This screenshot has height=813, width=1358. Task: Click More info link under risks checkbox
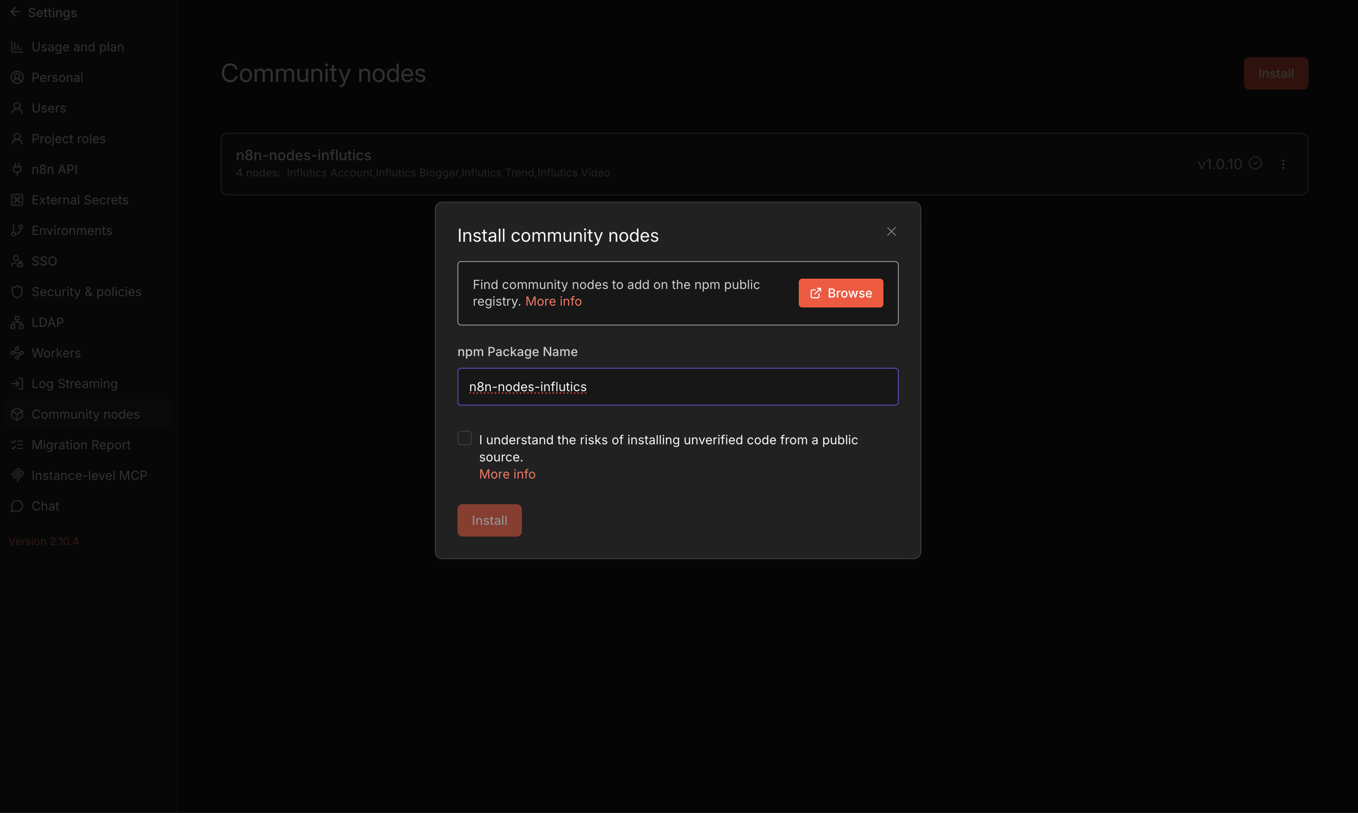(x=507, y=474)
